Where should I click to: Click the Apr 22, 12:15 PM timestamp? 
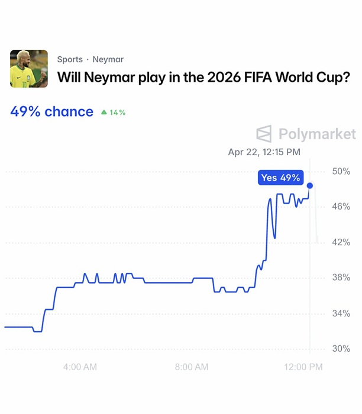[x=264, y=152]
